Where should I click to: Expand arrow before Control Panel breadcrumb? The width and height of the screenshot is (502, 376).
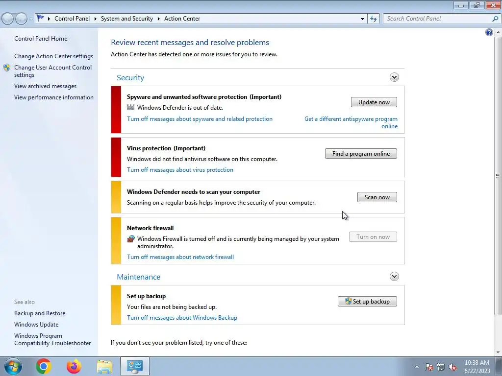click(x=49, y=19)
